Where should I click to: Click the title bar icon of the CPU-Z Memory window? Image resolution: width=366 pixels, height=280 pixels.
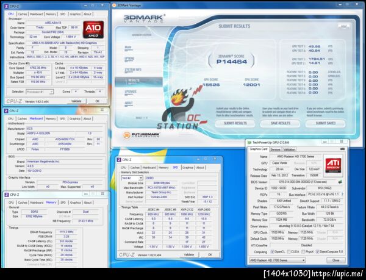pos(7,195)
